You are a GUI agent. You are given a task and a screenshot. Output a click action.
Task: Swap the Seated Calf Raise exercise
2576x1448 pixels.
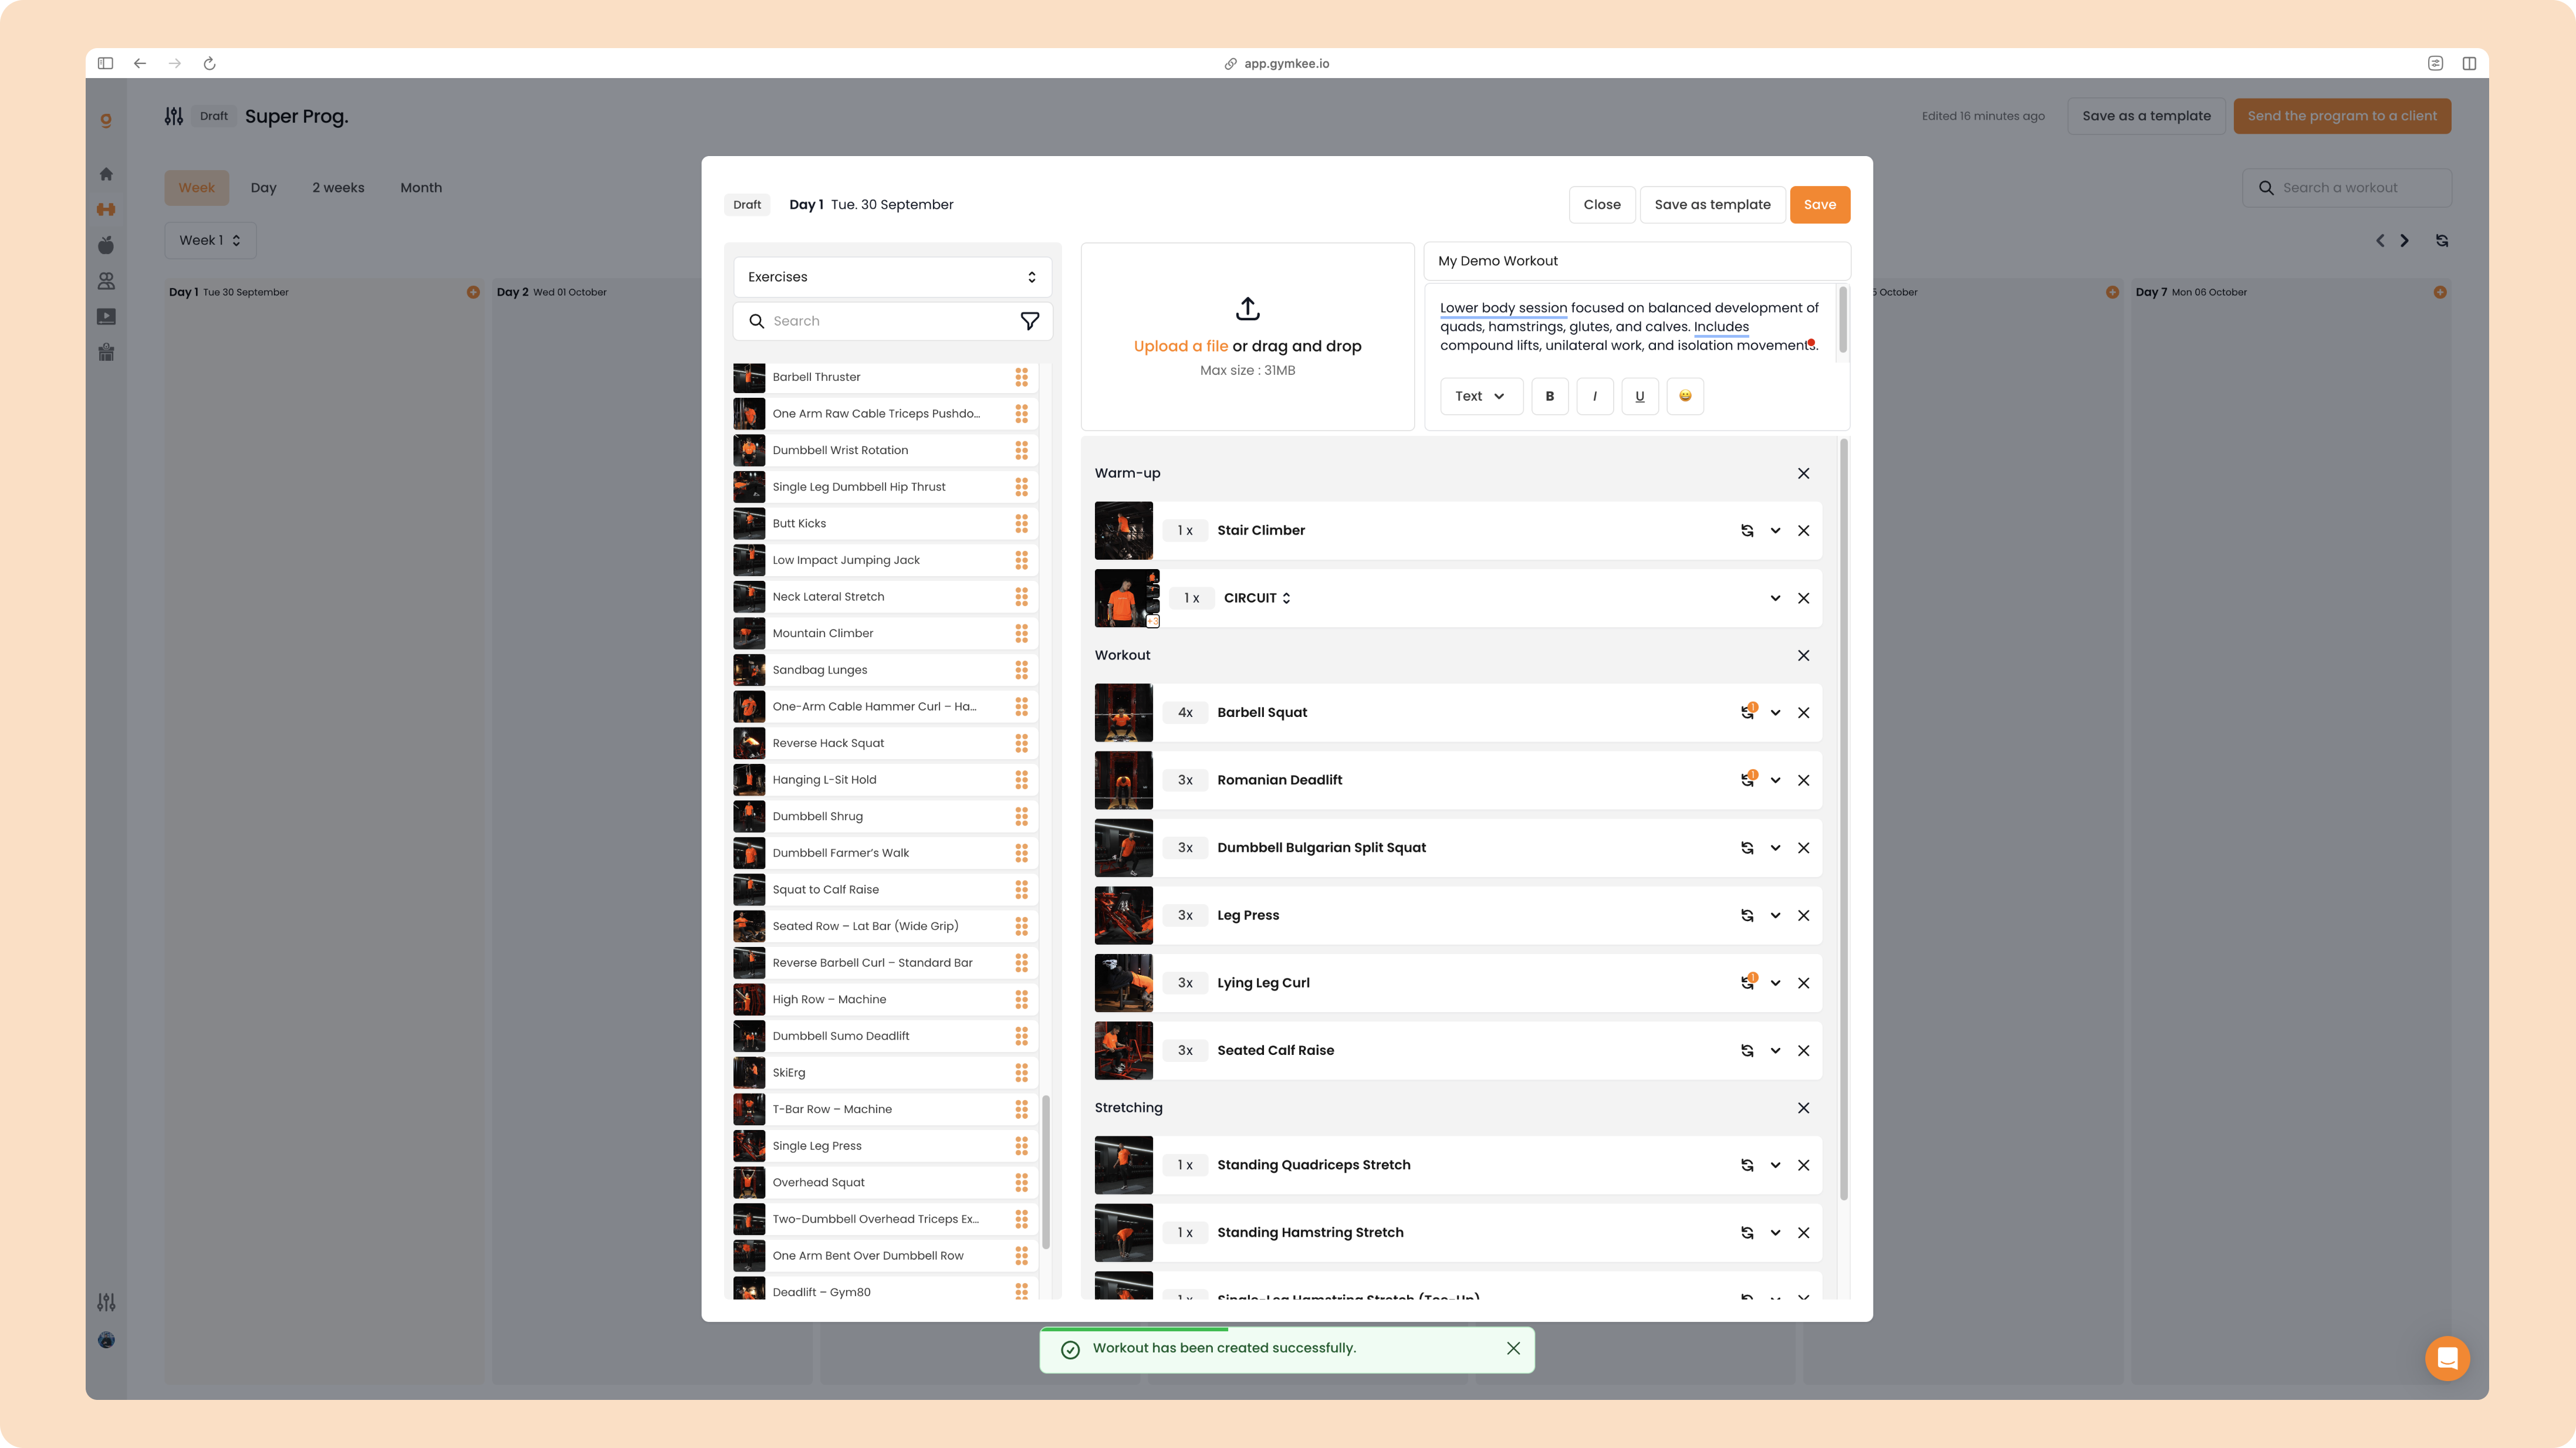1747,1051
